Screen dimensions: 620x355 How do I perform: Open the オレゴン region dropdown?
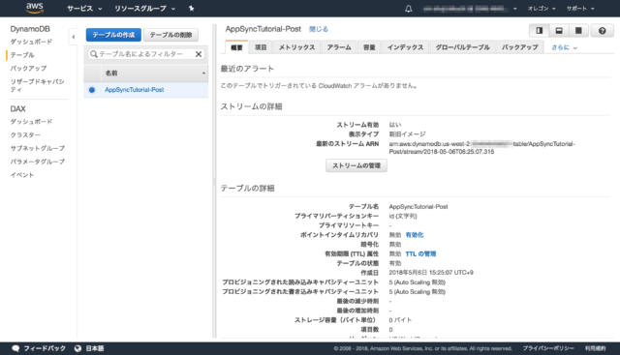tap(542, 9)
